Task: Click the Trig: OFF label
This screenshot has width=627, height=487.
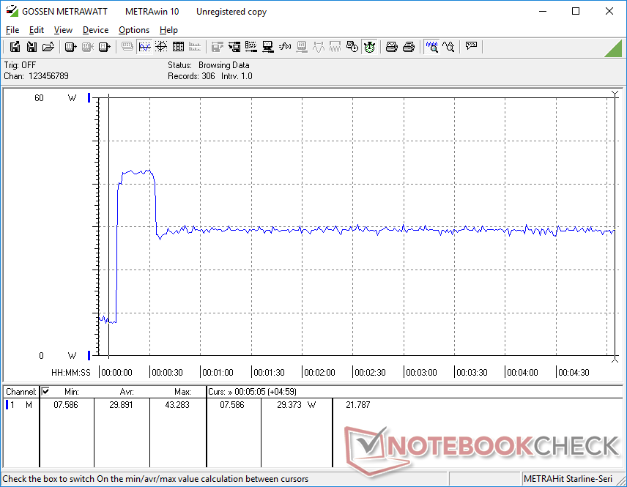Action: [x=20, y=64]
